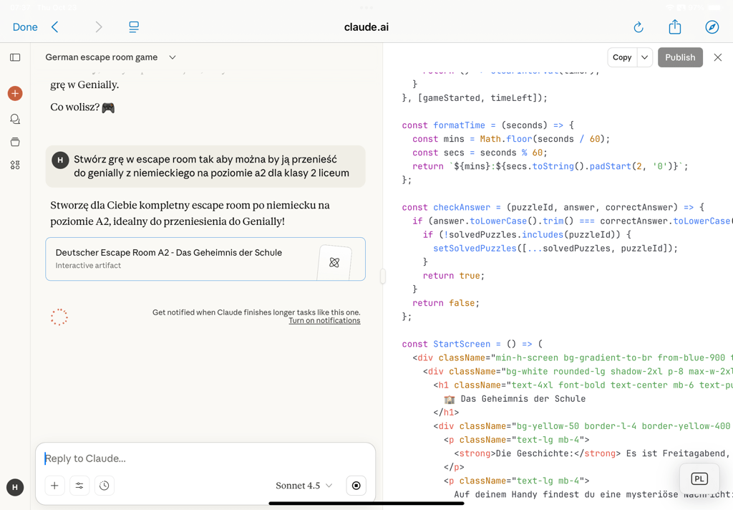Viewport: 733px width, 510px height.
Task: Open search and tools settings icon
Action: tap(79, 486)
